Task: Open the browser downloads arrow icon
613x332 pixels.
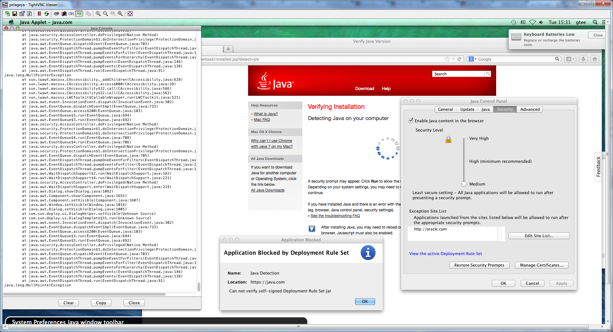Action: pos(583,59)
